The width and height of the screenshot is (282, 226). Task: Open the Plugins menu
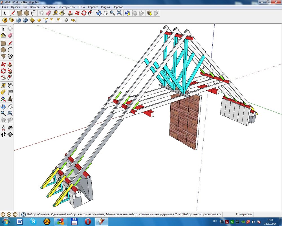pos(105,7)
